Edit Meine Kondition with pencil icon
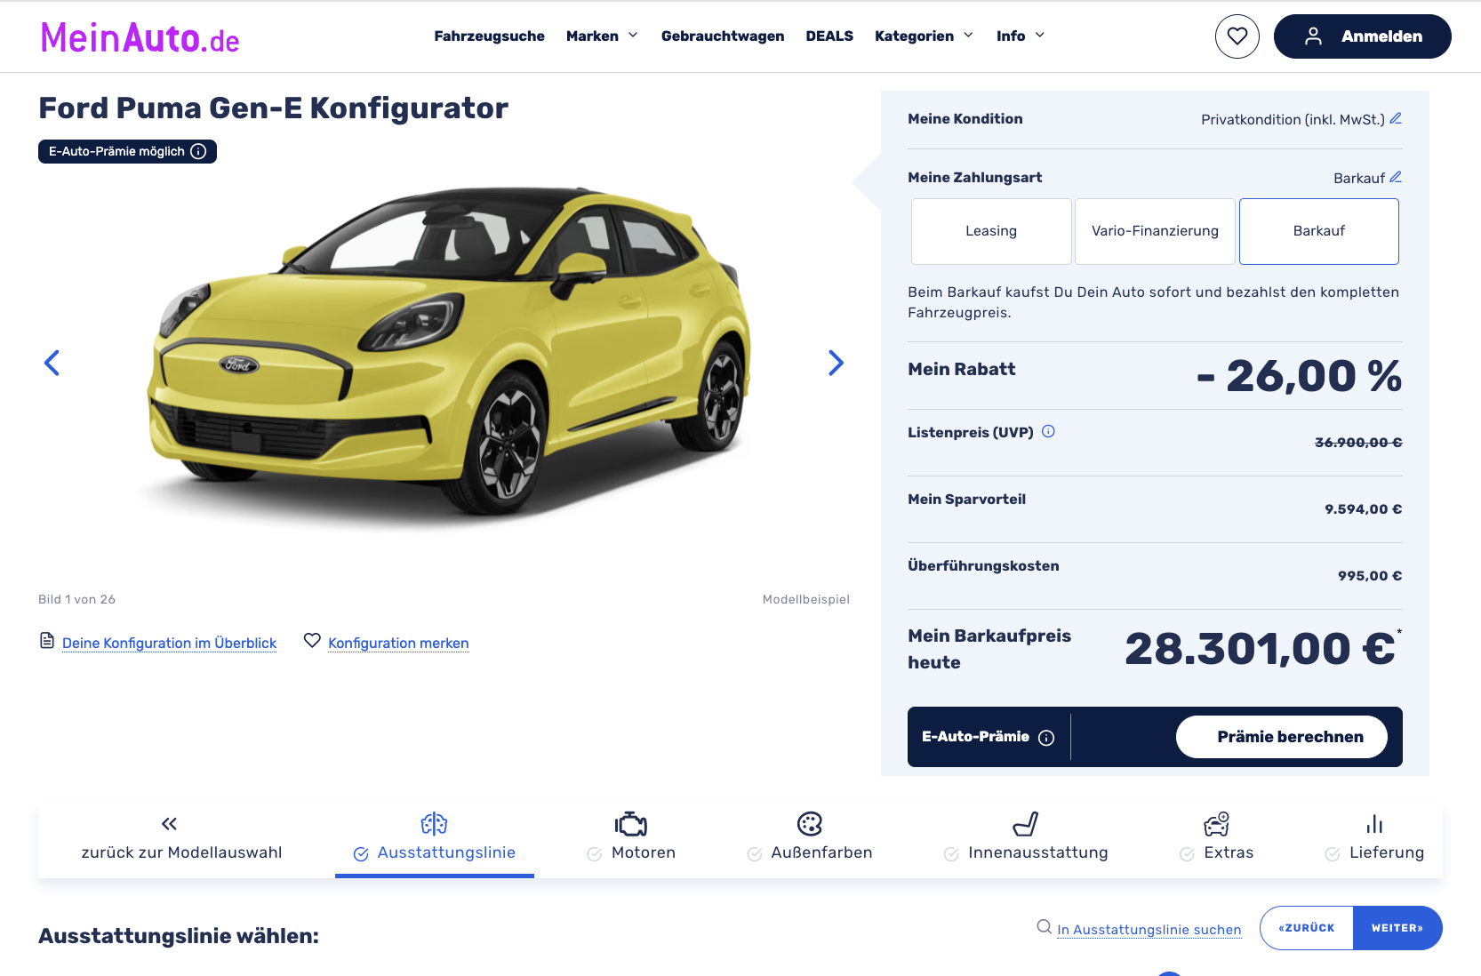The image size is (1481, 976). (x=1396, y=118)
